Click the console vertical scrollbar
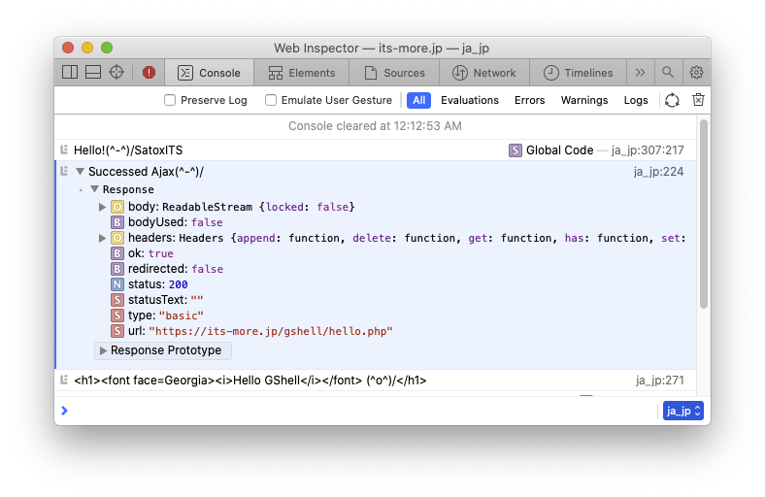 pyautogui.click(x=703, y=214)
